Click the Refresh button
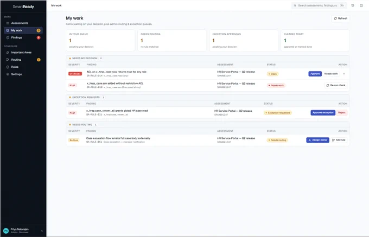The image size is (369, 237). tap(341, 18)
